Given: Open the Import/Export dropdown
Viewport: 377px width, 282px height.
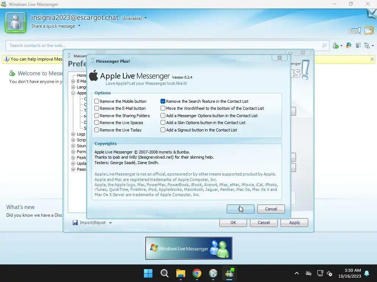Looking at the screenshot, I should click(x=110, y=223).
